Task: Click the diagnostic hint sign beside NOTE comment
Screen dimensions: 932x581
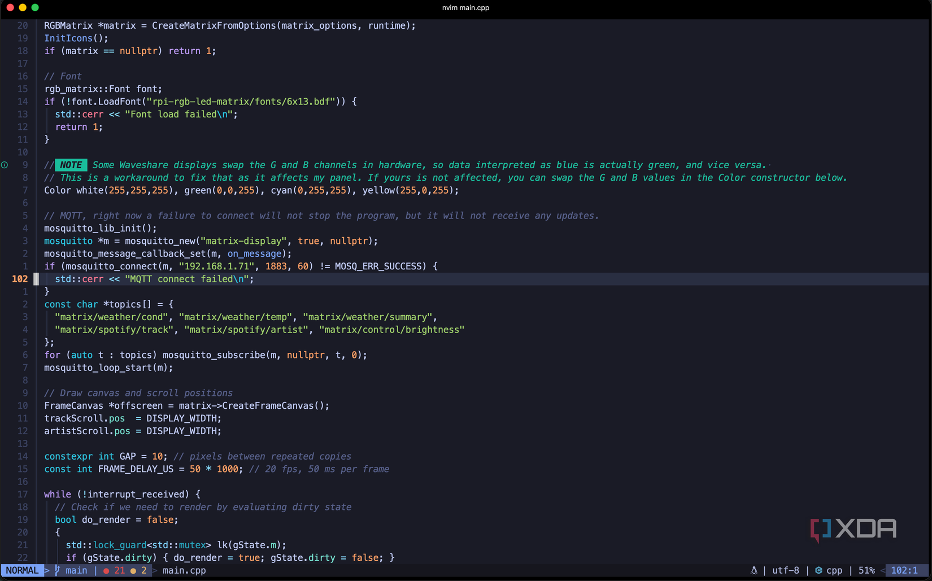Action: (x=5, y=165)
